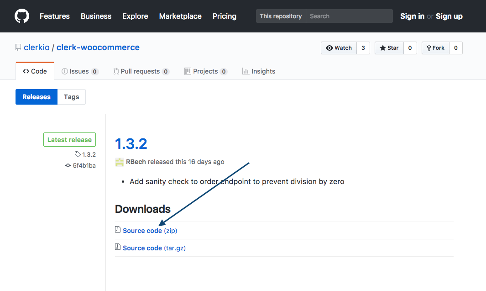Click the Sign up link
The width and height of the screenshot is (486, 291).
(449, 16)
